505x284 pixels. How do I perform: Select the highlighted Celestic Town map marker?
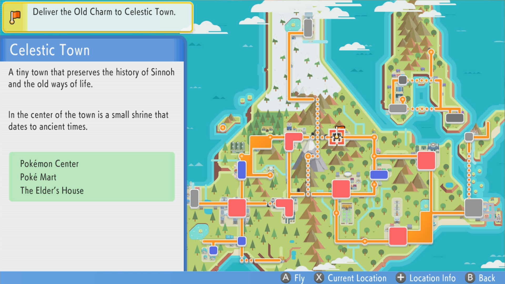coord(337,137)
